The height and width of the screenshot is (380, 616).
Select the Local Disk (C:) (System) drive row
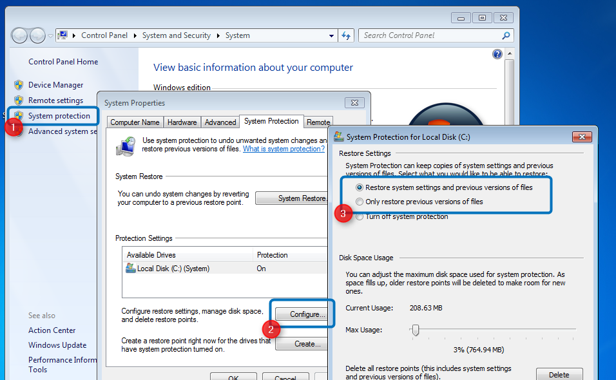pos(225,269)
